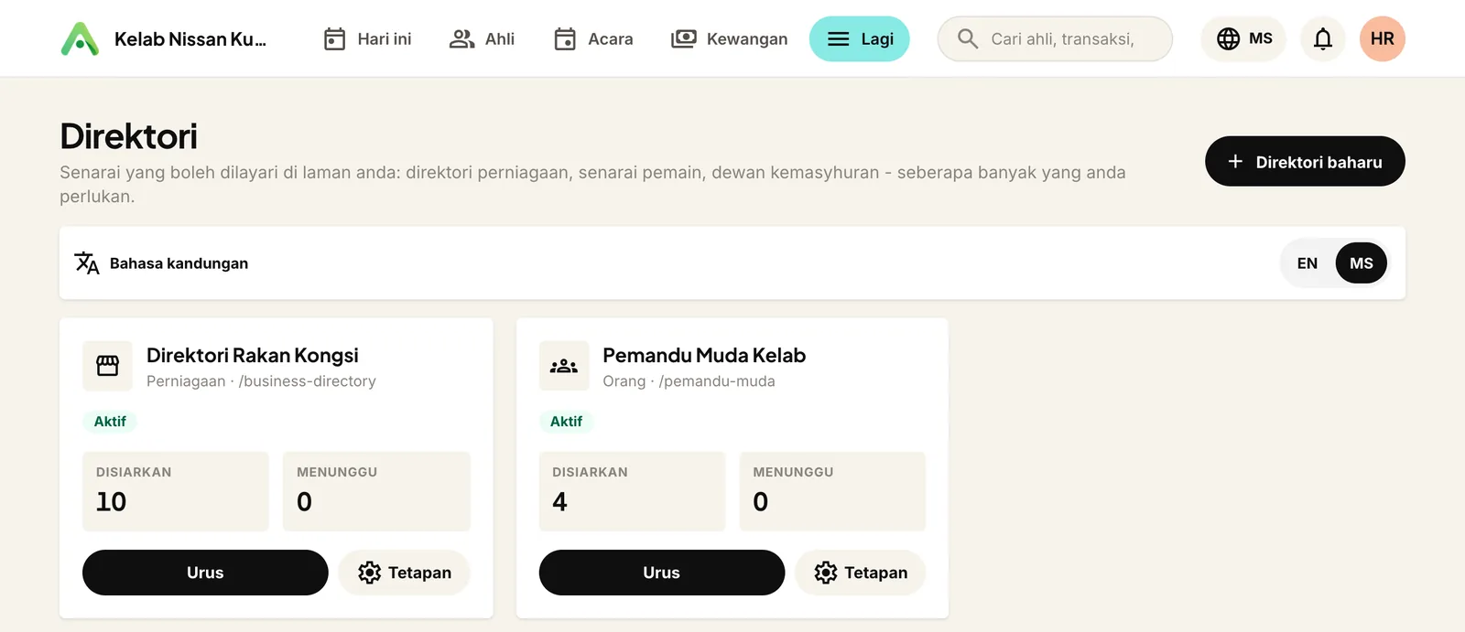Click the group icon of Pemandu Muda Kelab
1465x632 pixels.
point(564,366)
